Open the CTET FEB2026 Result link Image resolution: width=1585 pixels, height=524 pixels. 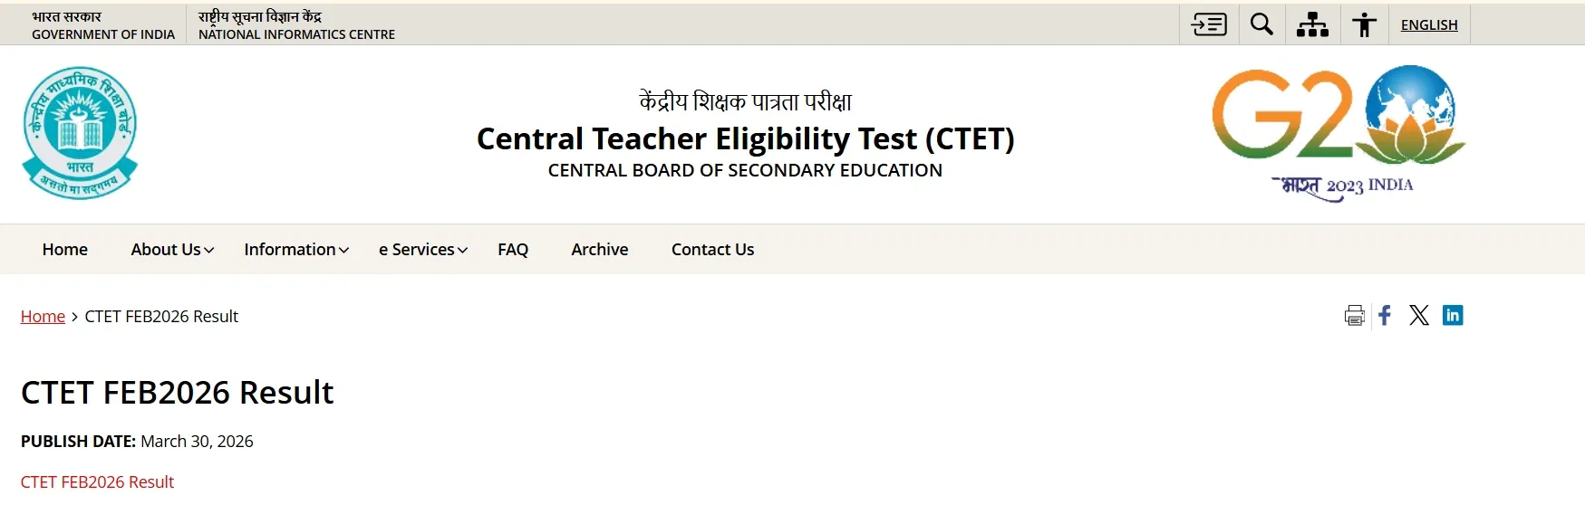98,481
